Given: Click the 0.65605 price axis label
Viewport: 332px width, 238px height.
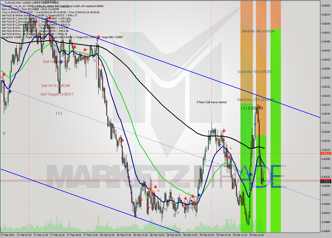Looking at the screenshot, I should coord(326,5).
